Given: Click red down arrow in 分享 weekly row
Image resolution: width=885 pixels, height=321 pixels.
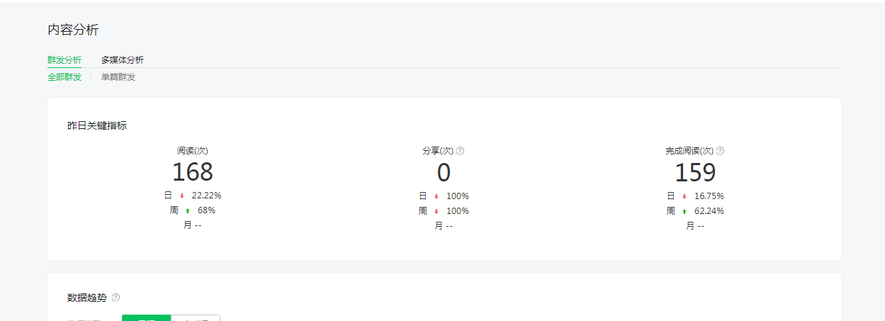Looking at the screenshot, I should [x=436, y=211].
